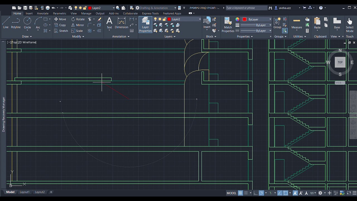This screenshot has height=201, width=357.
Task: Click the Quick Calculator icon in Utilities
Action: pyautogui.click(x=307, y=31)
